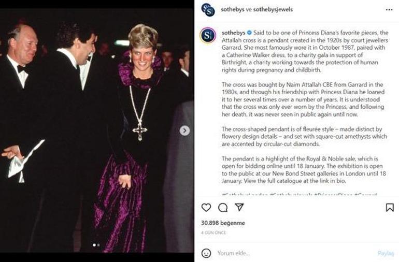Share the post with the paper plane icon

[239, 207]
